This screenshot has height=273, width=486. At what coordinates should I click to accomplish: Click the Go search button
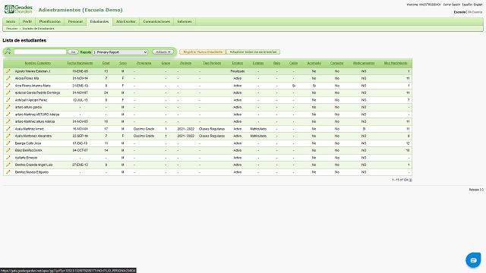(x=73, y=52)
